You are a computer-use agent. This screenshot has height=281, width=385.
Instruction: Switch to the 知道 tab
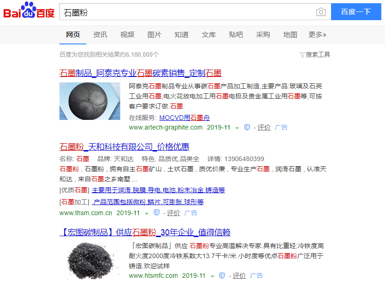pos(182,35)
